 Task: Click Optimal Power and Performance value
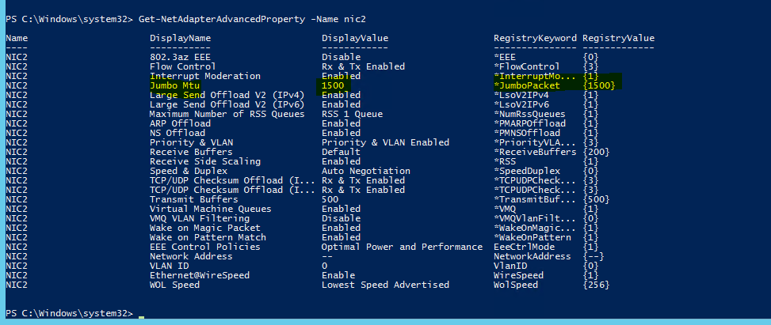point(402,247)
